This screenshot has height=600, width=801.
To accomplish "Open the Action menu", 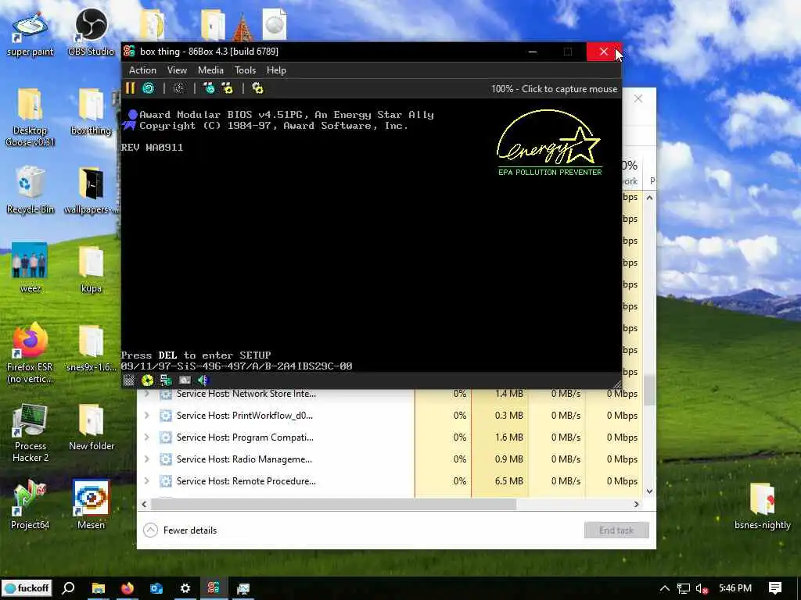I will click(x=142, y=70).
